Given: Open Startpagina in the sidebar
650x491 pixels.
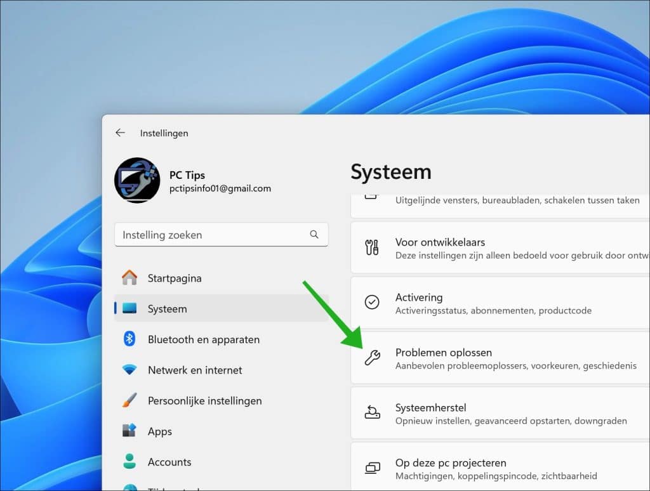Looking at the screenshot, I should (222, 278).
